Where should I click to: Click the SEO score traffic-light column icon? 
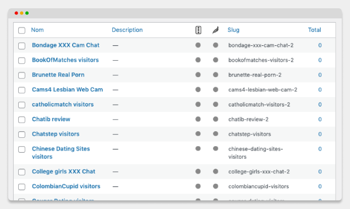click(198, 30)
